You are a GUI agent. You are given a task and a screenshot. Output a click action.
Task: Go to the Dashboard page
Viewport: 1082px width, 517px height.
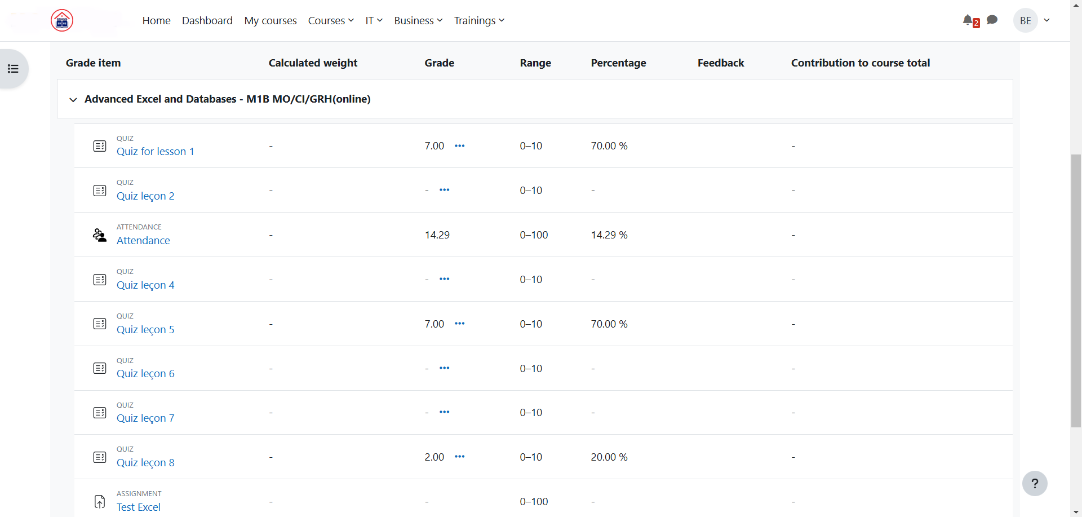(207, 21)
